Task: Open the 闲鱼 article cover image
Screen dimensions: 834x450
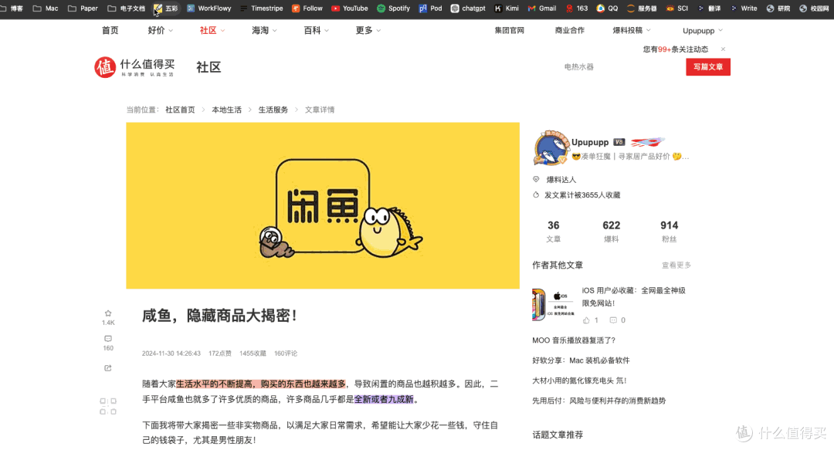Action: tap(323, 206)
